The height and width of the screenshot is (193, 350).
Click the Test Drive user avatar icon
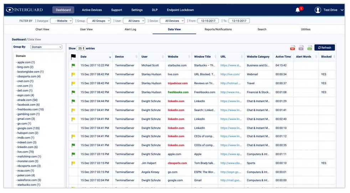coord(318,10)
